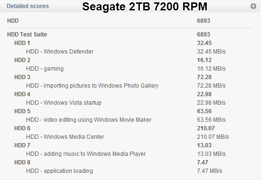Select the Seagate 2TB 7200 RPM title
Viewport: 261px width, 180px height.
[x=145, y=7]
